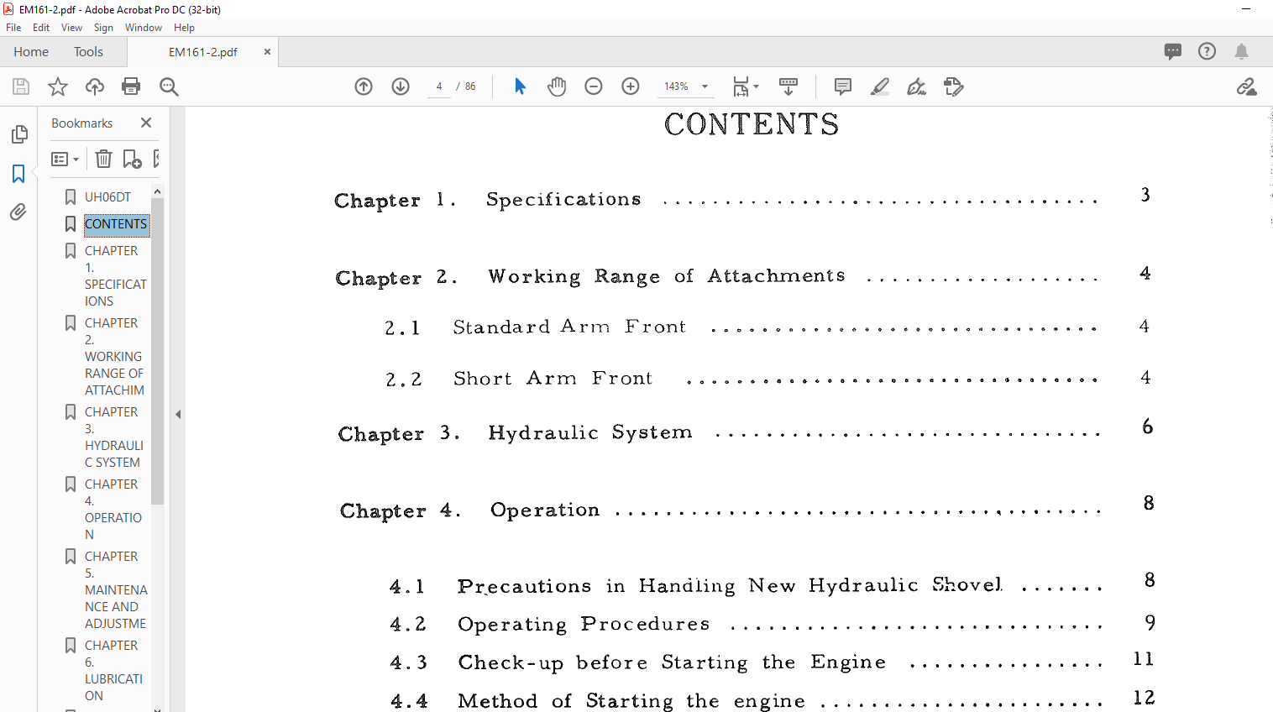Jump to Chapter 4 Operation bookmark
Viewport: 1273px width, 712px height.
113,509
